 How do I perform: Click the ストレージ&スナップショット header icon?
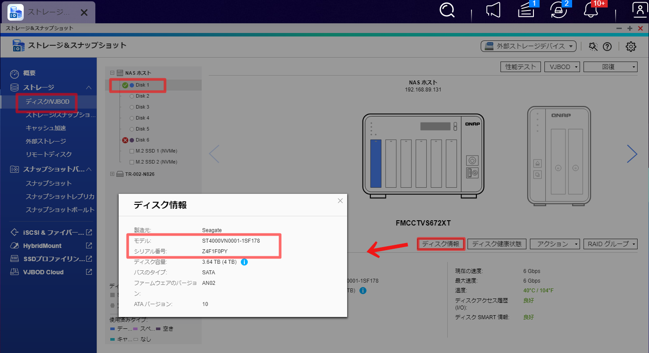[19, 46]
